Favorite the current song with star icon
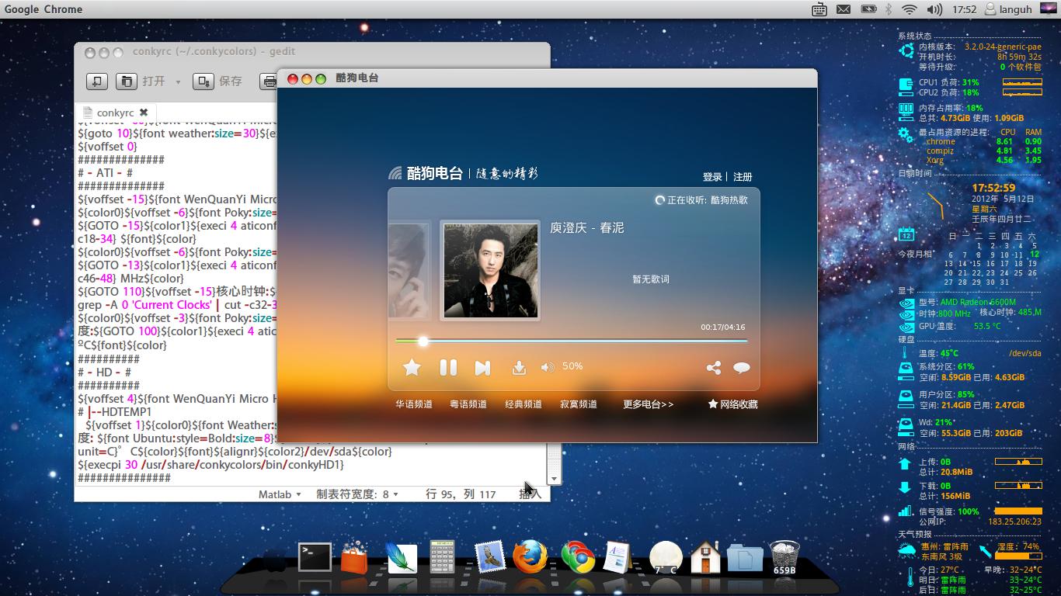The image size is (1061, 596). pos(412,368)
